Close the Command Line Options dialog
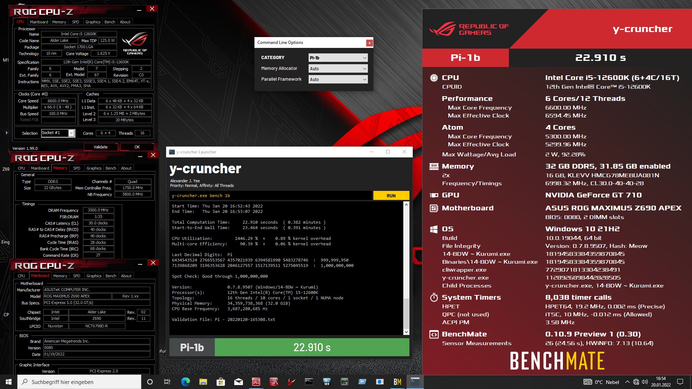 pyautogui.click(x=369, y=43)
